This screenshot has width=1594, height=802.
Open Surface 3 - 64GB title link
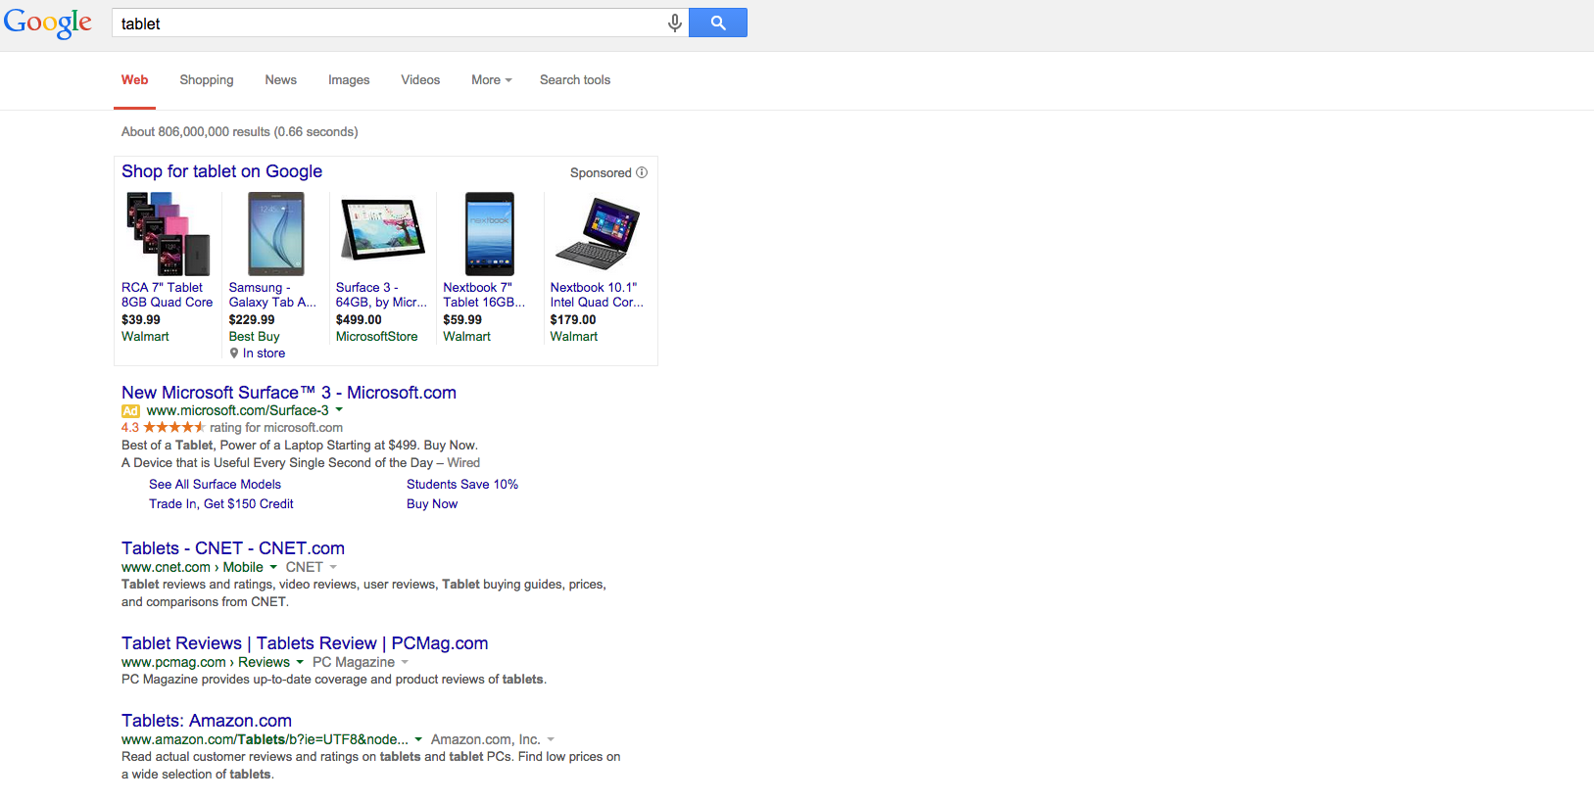tap(381, 295)
